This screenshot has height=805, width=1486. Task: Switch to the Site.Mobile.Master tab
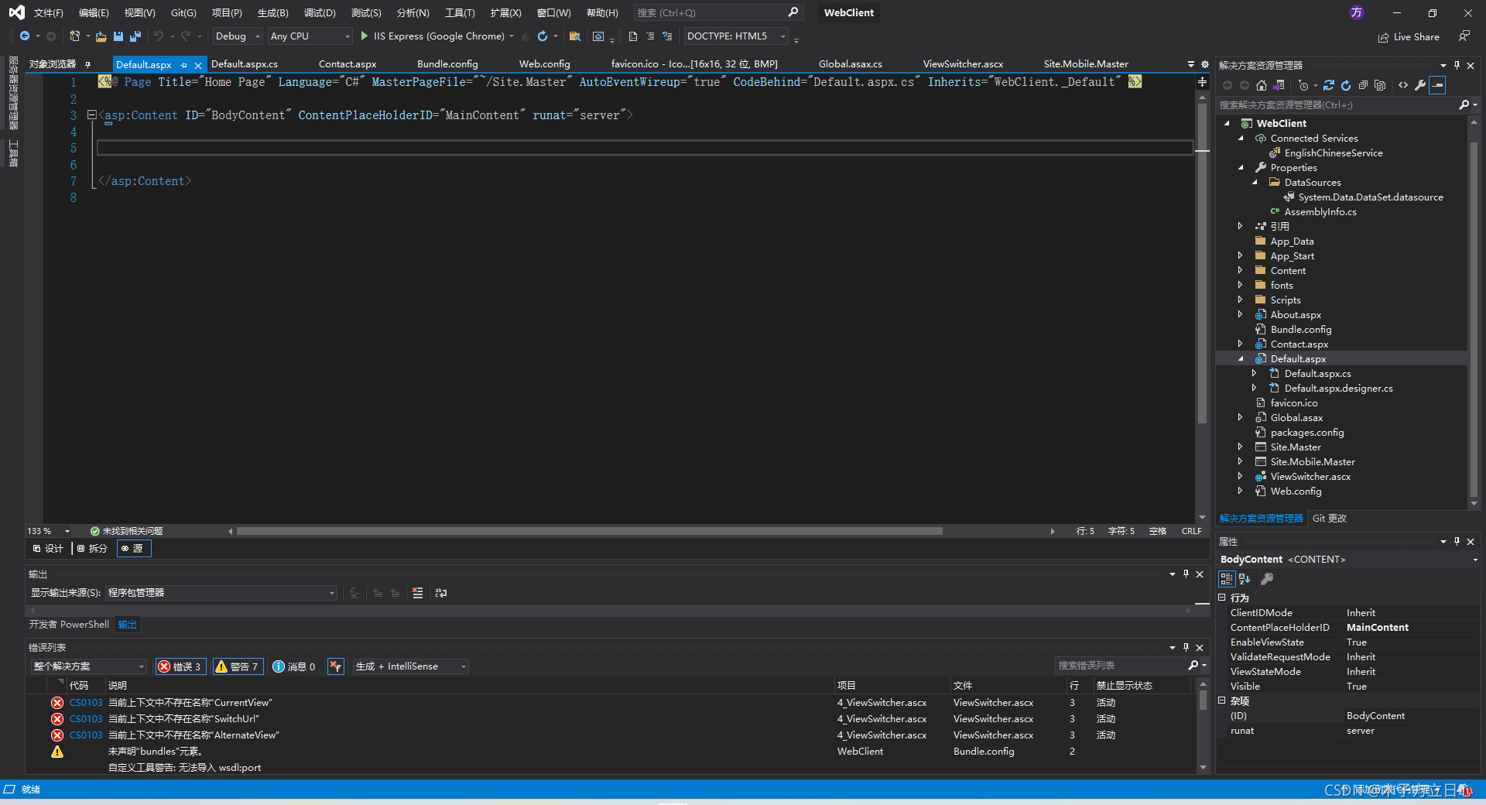1085,64
